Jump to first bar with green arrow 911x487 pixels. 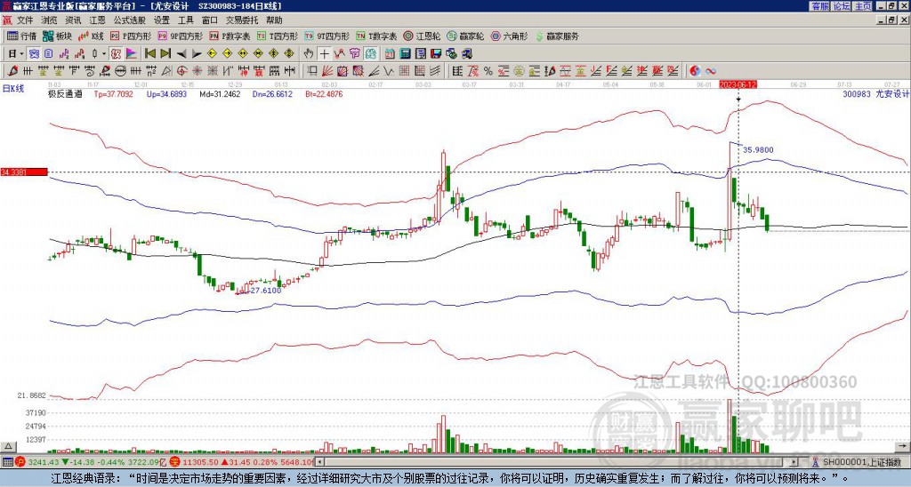[149, 54]
